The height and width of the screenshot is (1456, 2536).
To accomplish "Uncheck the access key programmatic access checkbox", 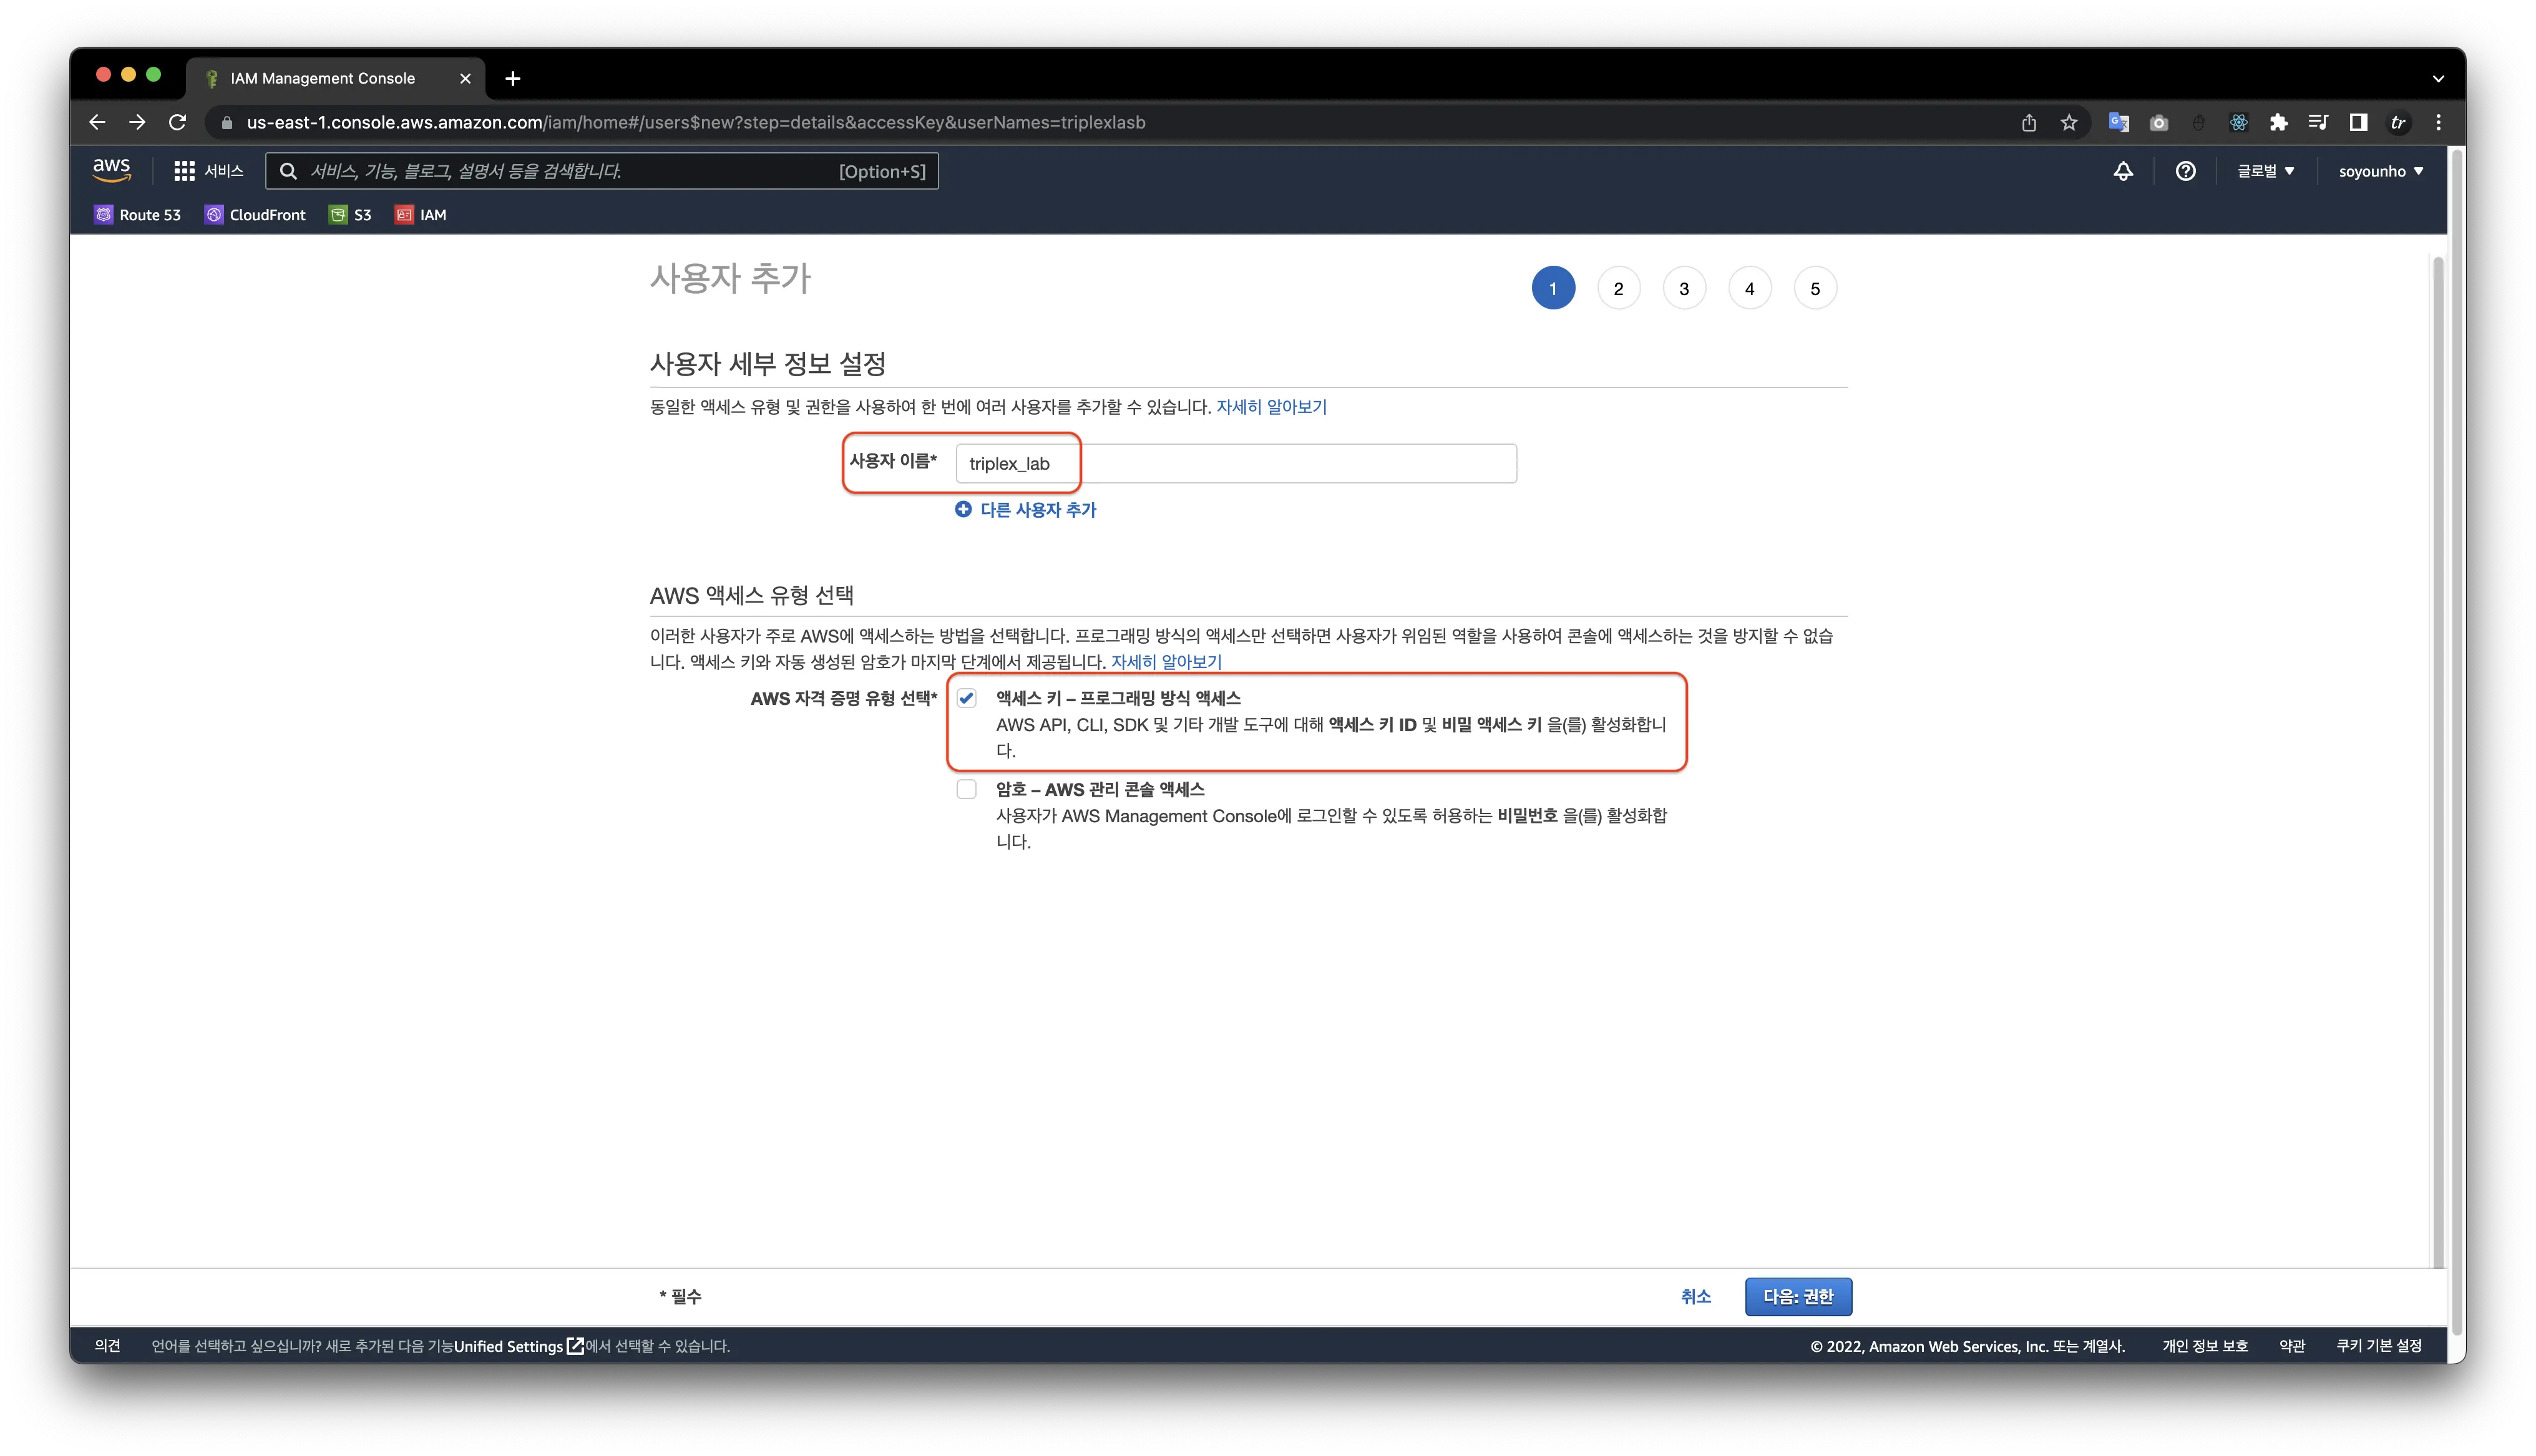I will (x=966, y=698).
